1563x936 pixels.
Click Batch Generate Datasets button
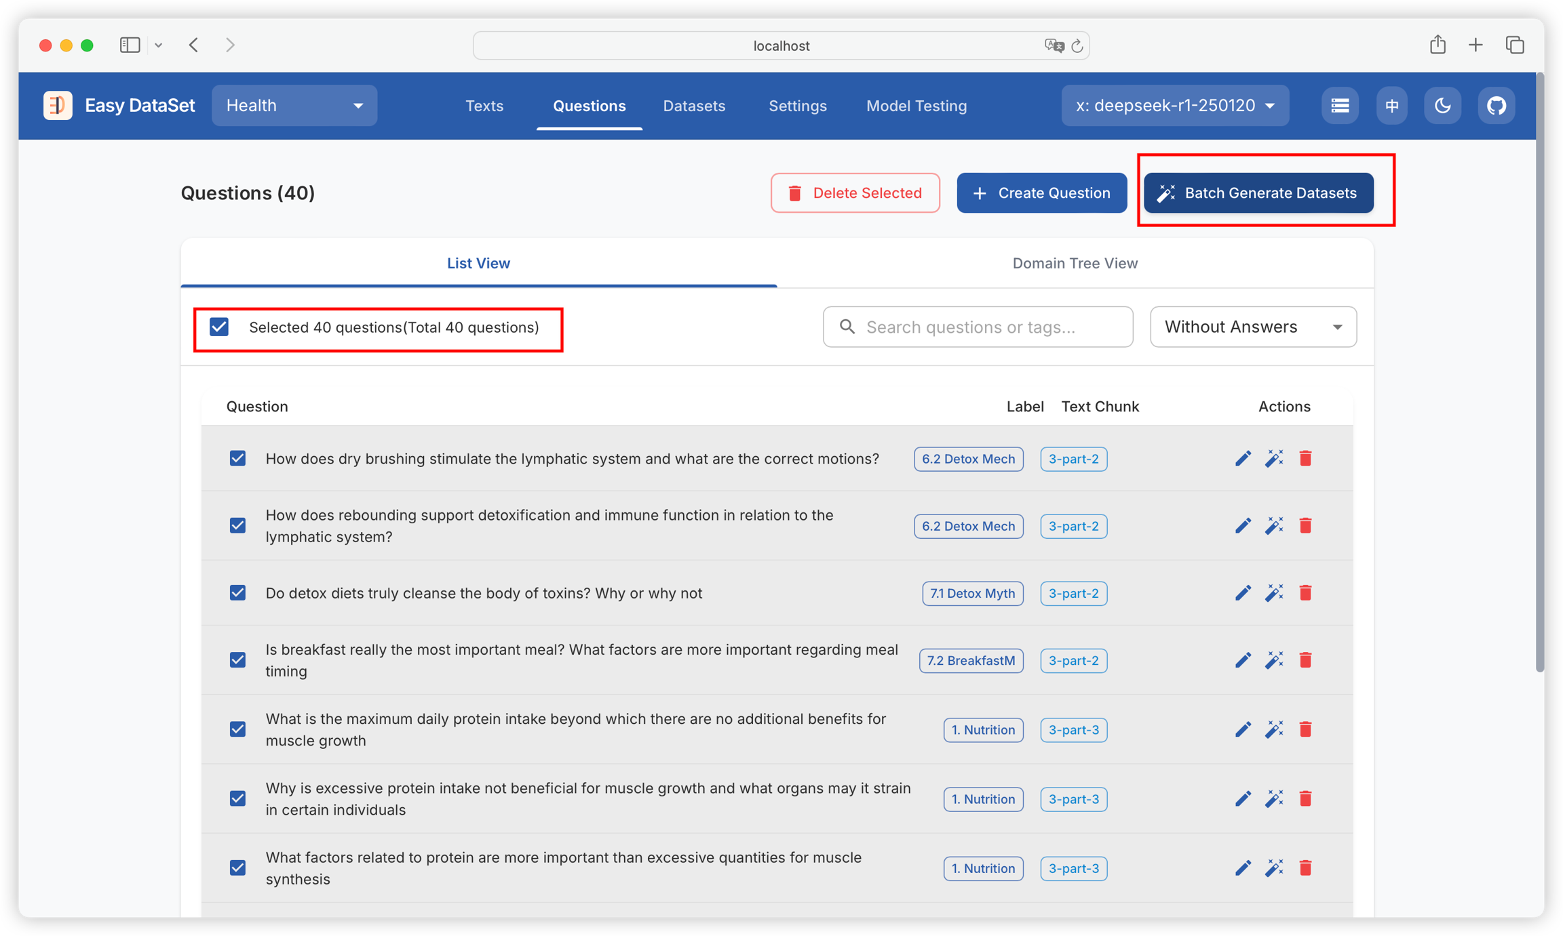point(1258,193)
